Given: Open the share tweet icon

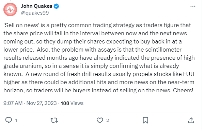Looking at the screenshot, I should click(x=191, y=120).
